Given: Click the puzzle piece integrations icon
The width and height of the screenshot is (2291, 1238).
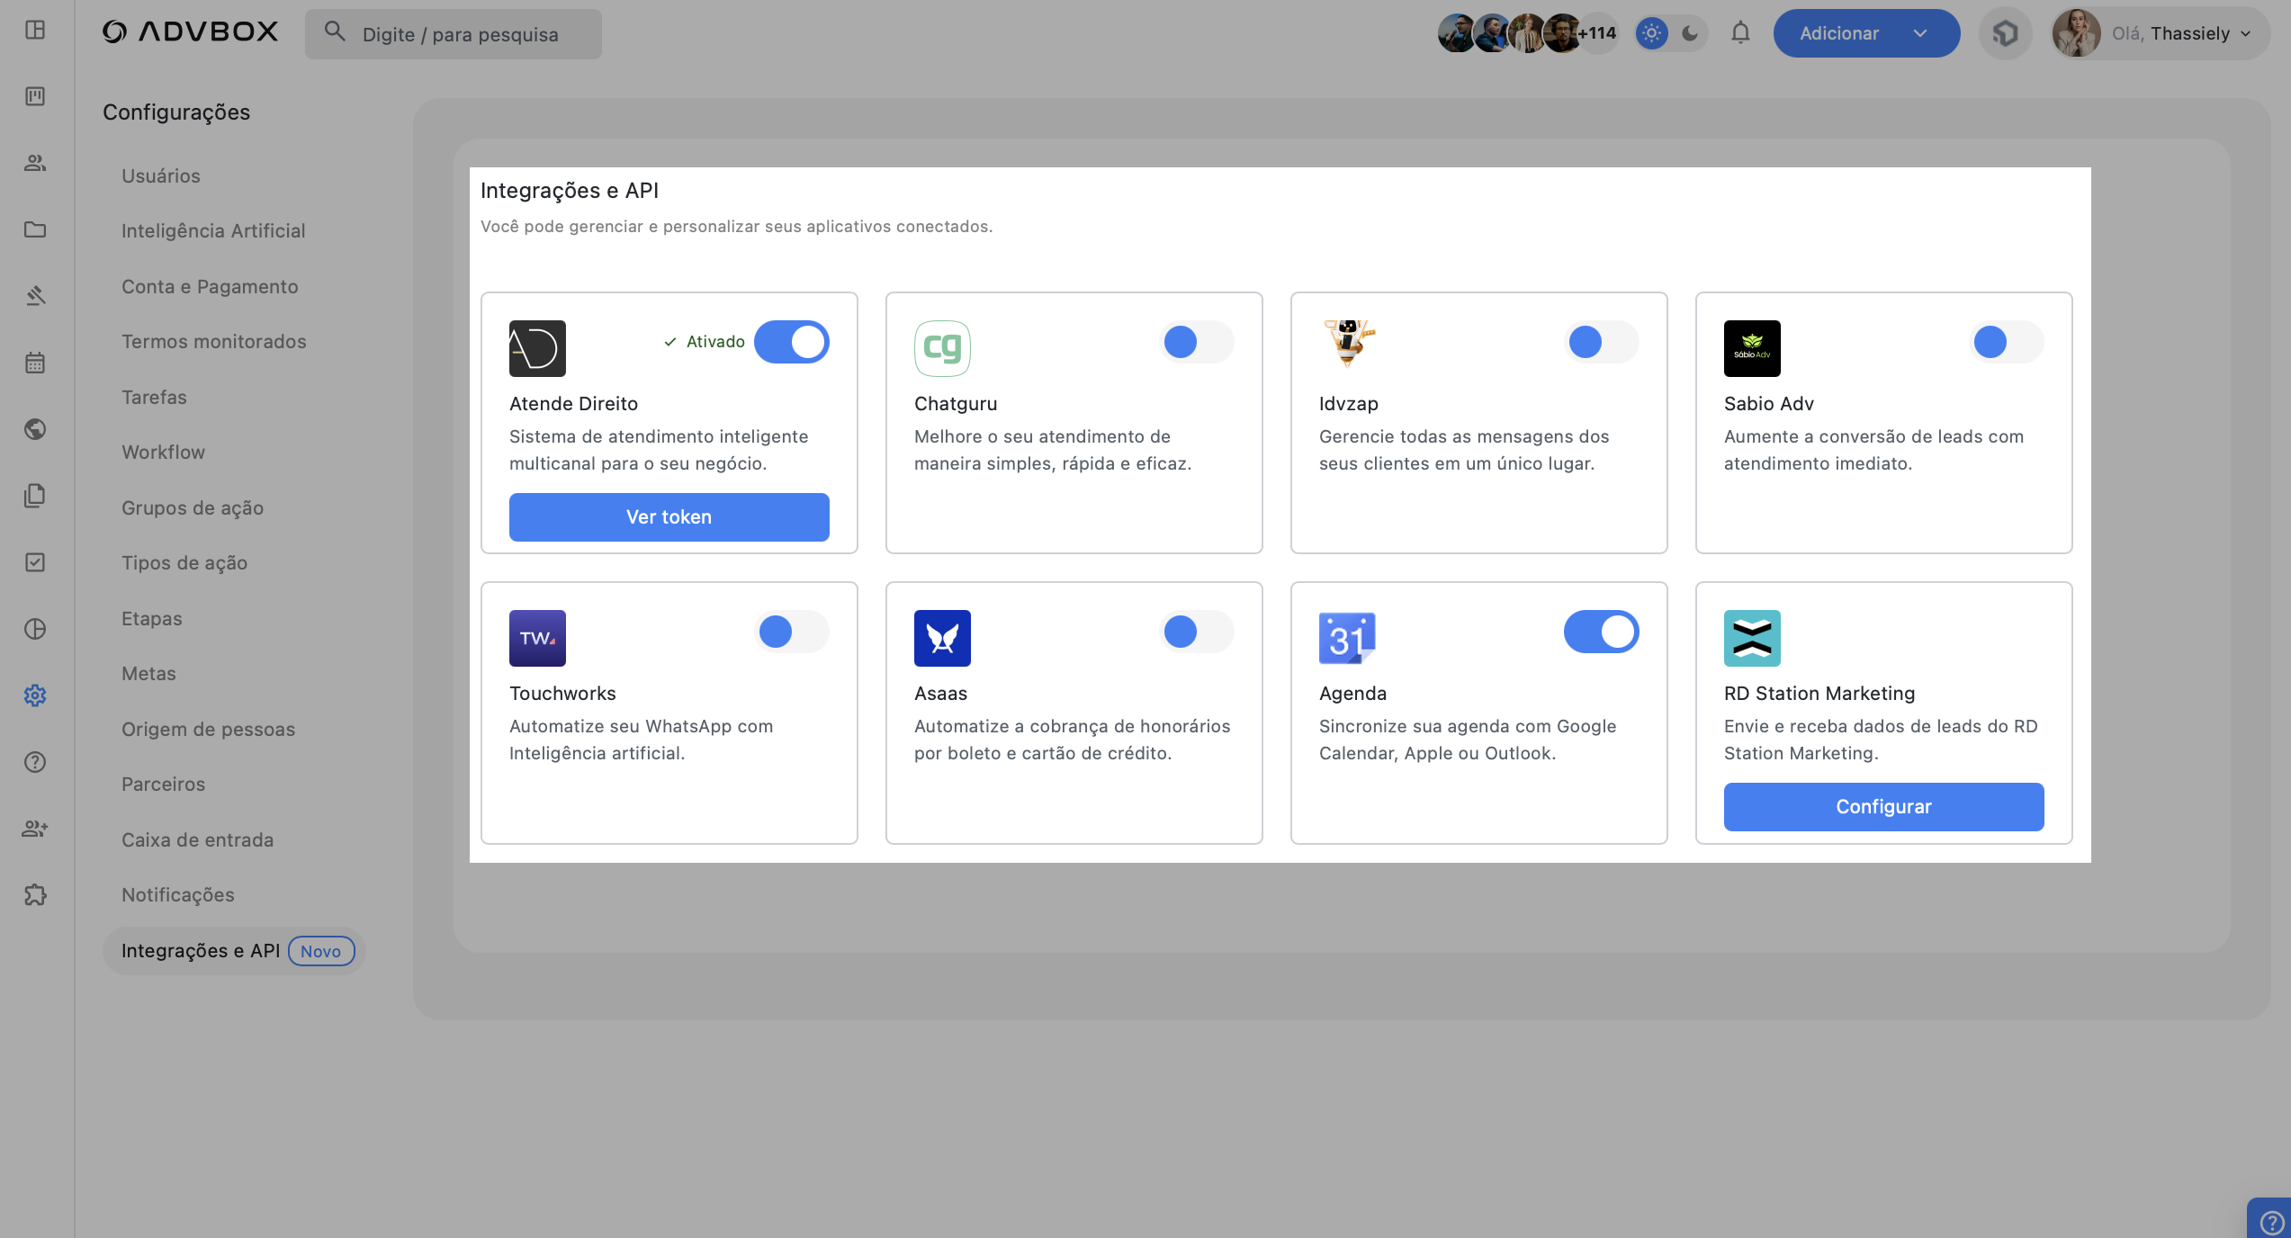Looking at the screenshot, I should tap(35, 895).
